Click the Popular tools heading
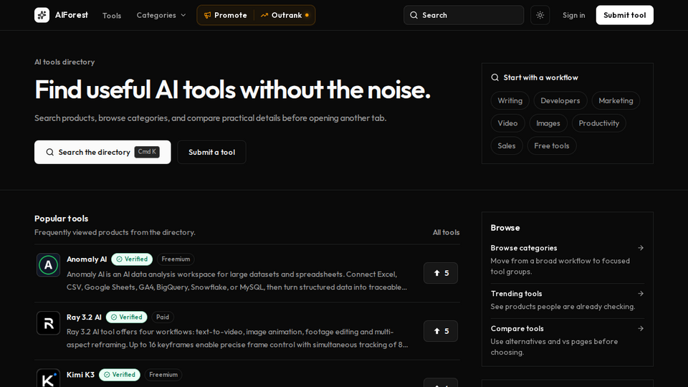 point(61,219)
